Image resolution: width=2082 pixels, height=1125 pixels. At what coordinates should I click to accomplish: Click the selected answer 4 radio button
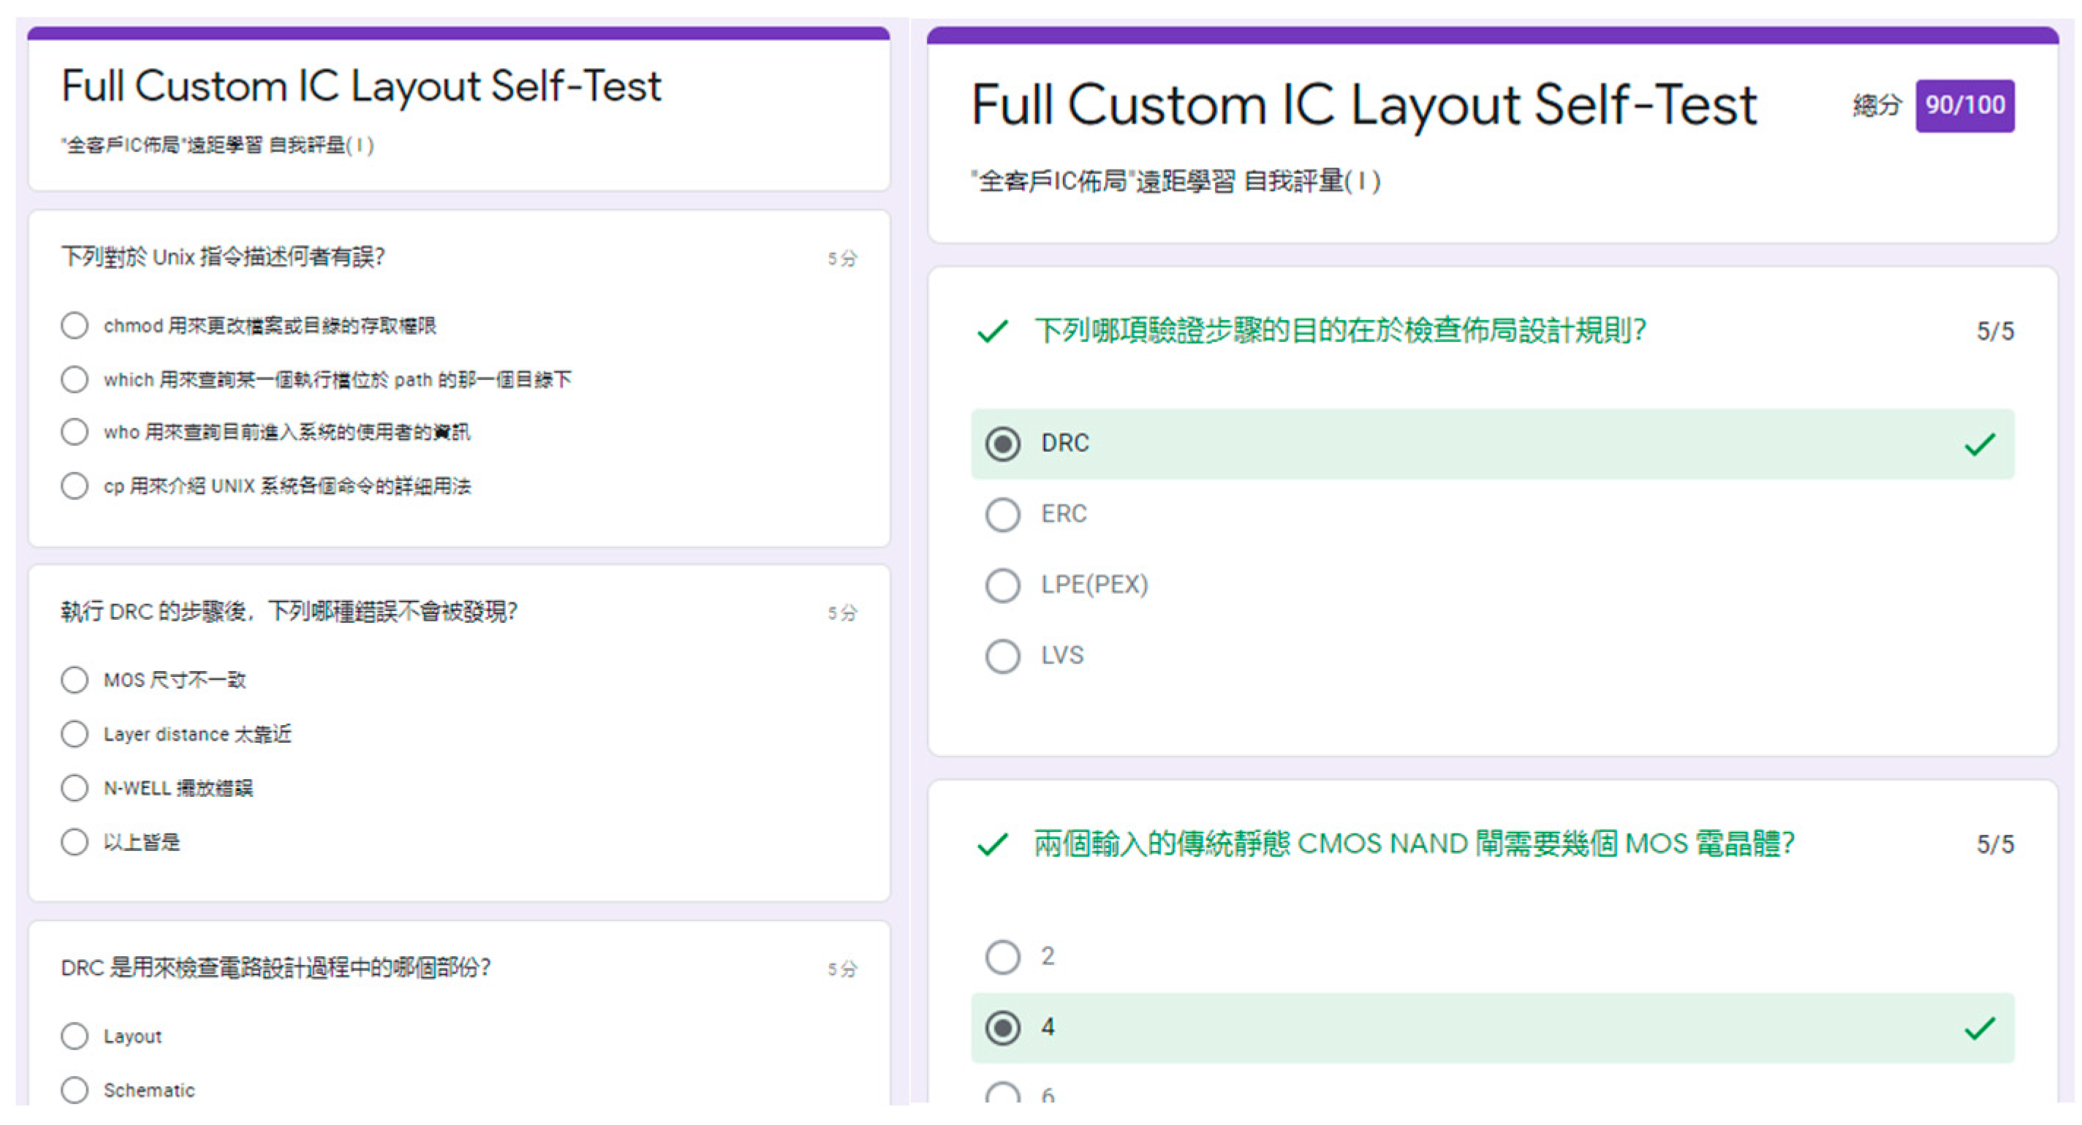(1002, 1028)
